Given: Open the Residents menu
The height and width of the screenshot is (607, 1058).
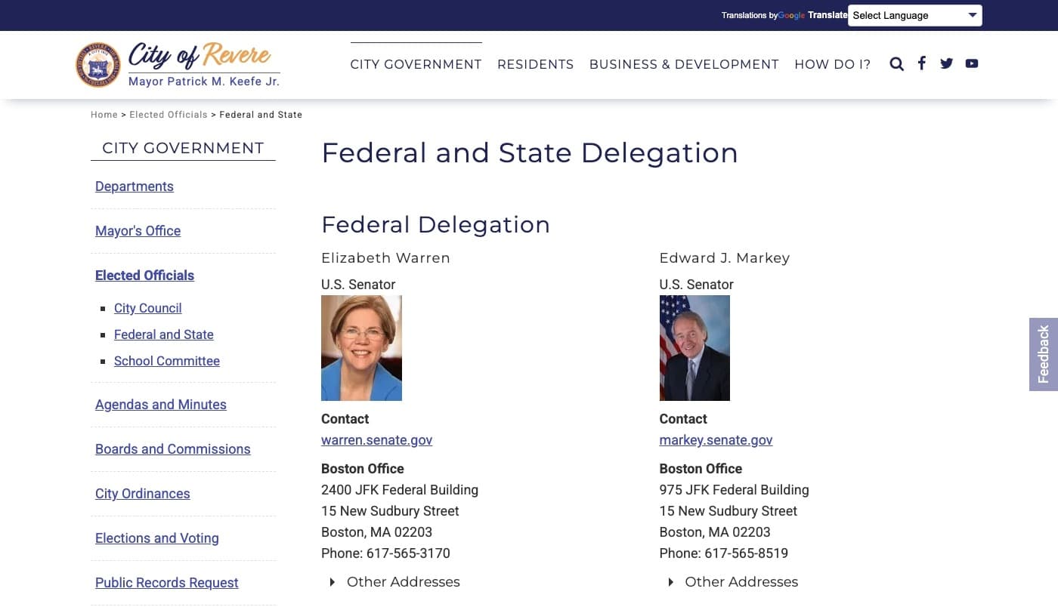Looking at the screenshot, I should (x=535, y=65).
